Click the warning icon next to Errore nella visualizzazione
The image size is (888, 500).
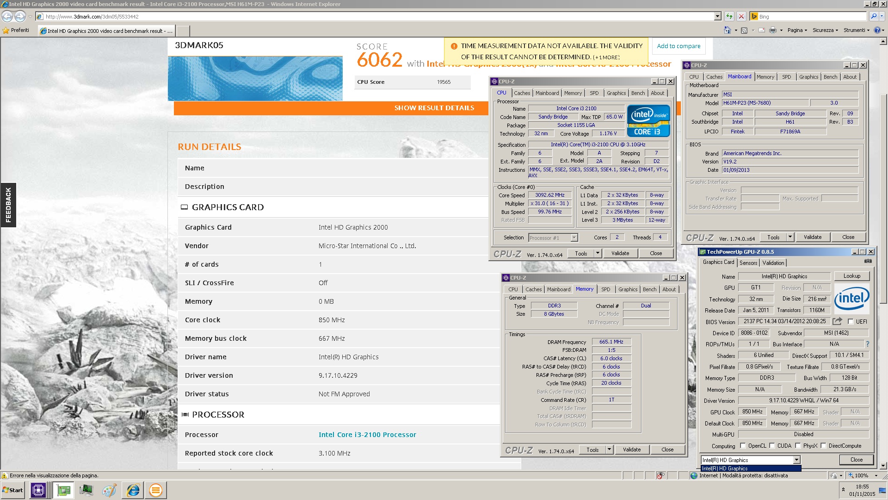coord(5,475)
